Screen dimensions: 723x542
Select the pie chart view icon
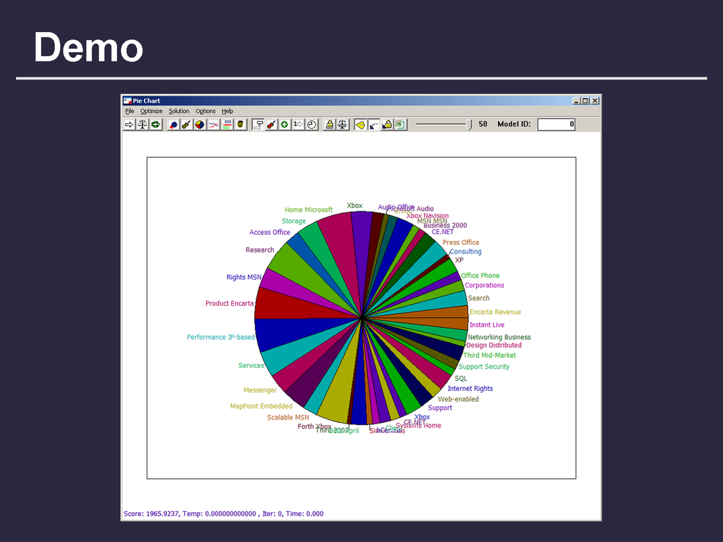(200, 124)
